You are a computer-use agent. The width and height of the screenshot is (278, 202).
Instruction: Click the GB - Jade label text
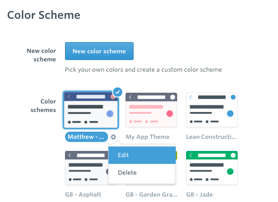point(200,194)
